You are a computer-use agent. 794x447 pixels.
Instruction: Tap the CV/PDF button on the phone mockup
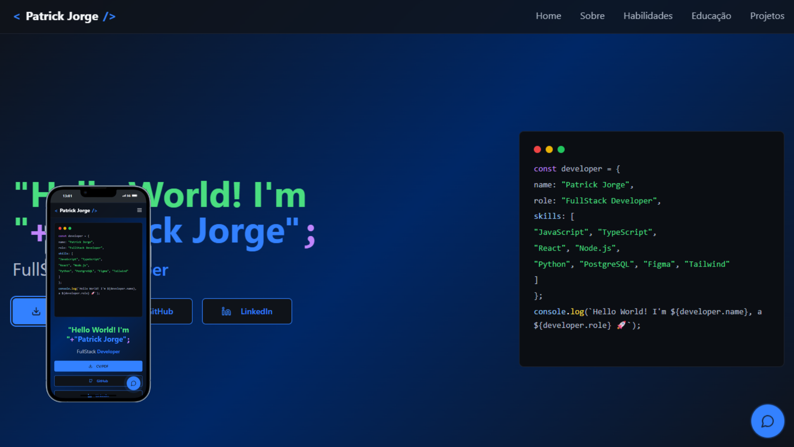(x=98, y=366)
